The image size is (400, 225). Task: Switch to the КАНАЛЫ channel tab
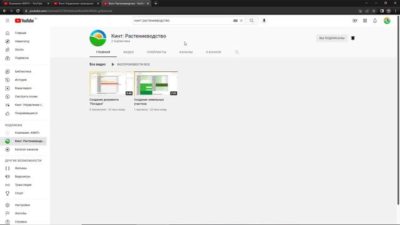(x=186, y=52)
